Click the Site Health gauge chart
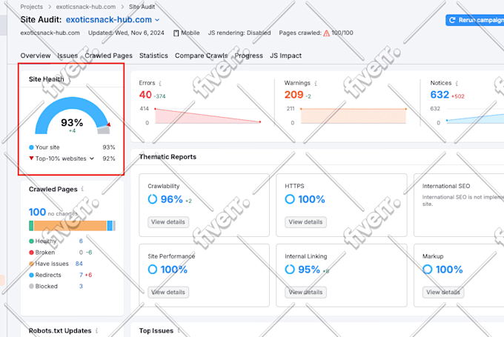Screen dimensions: 504x337 pos(73,116)
